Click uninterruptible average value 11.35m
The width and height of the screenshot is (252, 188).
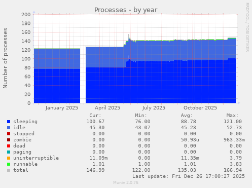(x=190, y=158)
